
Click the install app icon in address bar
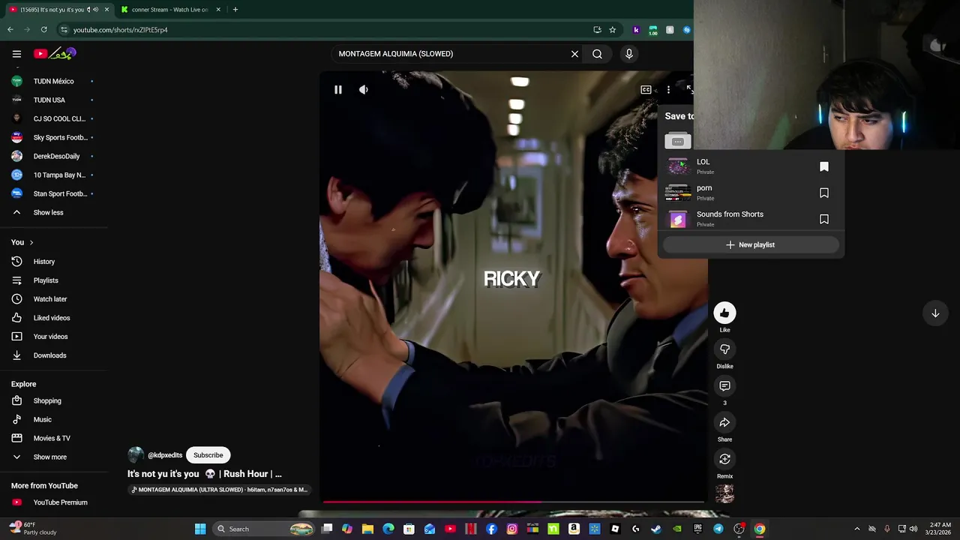coord(597,30)
